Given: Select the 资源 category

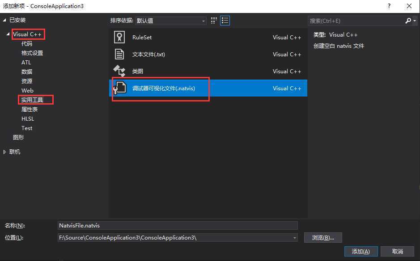Looking at the screenshot, I should (x=27, y=81).
